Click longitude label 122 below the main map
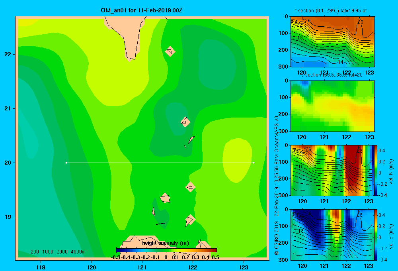Viewport: 398px width, 271px height. click(x=193, y=267)
